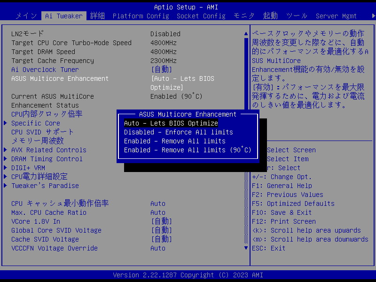Open the メイン tab
The height and width of the screenshot is (282, 376).
(x=26, y=16)
